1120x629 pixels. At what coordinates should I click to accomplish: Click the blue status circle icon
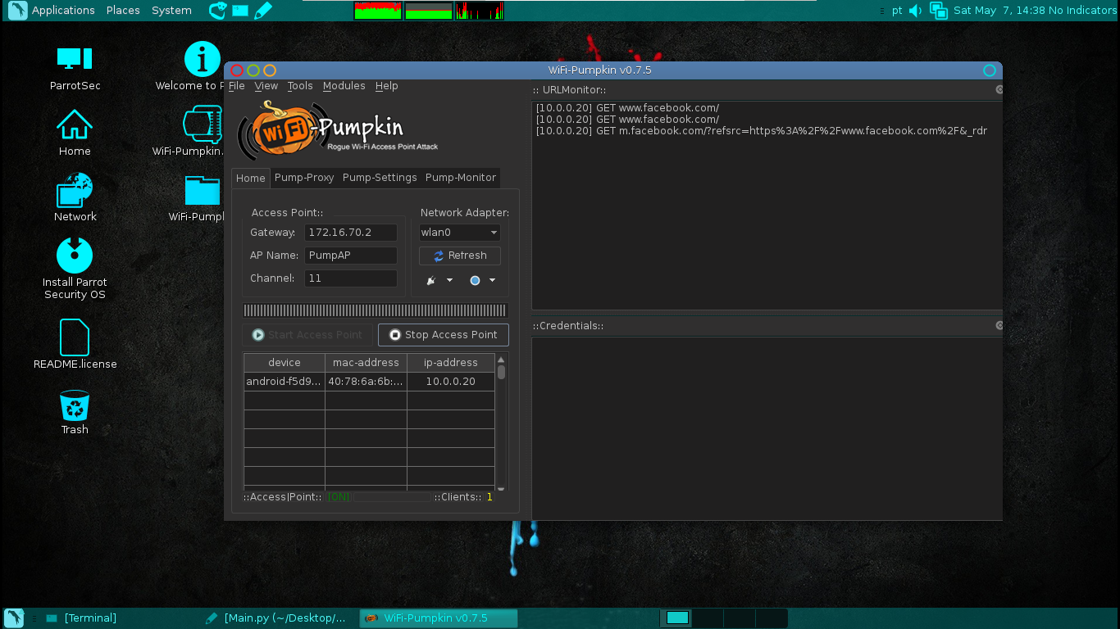[x=474, y=280]
